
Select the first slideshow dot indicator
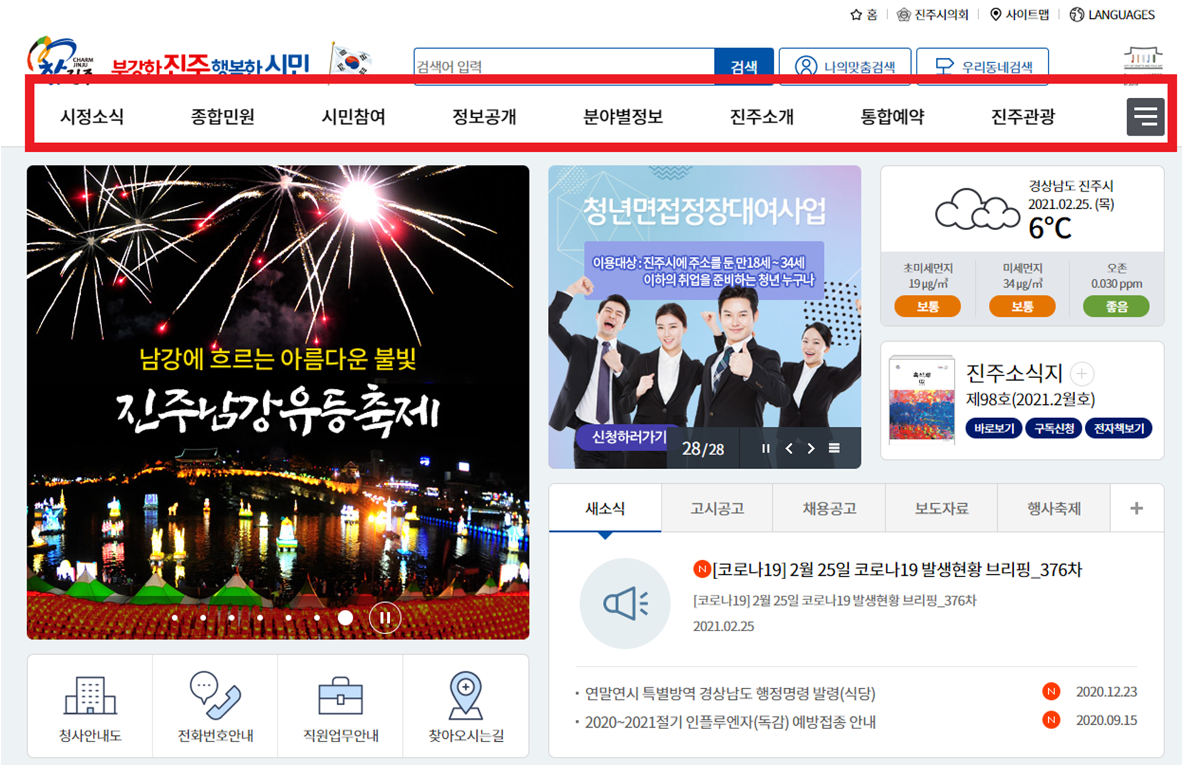coord(175,618)
